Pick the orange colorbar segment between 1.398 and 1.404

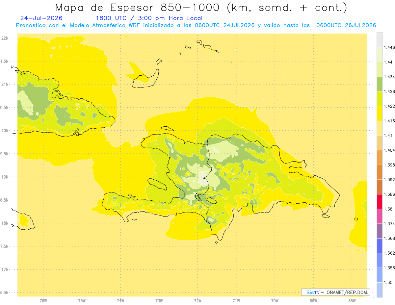380,158
